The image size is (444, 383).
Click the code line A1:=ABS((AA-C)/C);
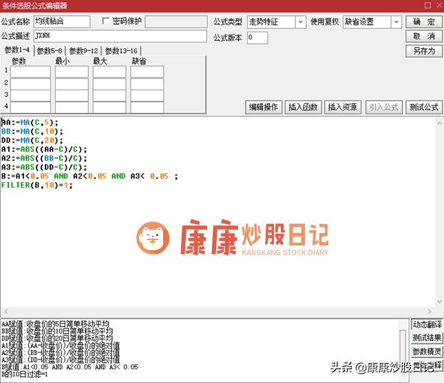coord(44,149)
